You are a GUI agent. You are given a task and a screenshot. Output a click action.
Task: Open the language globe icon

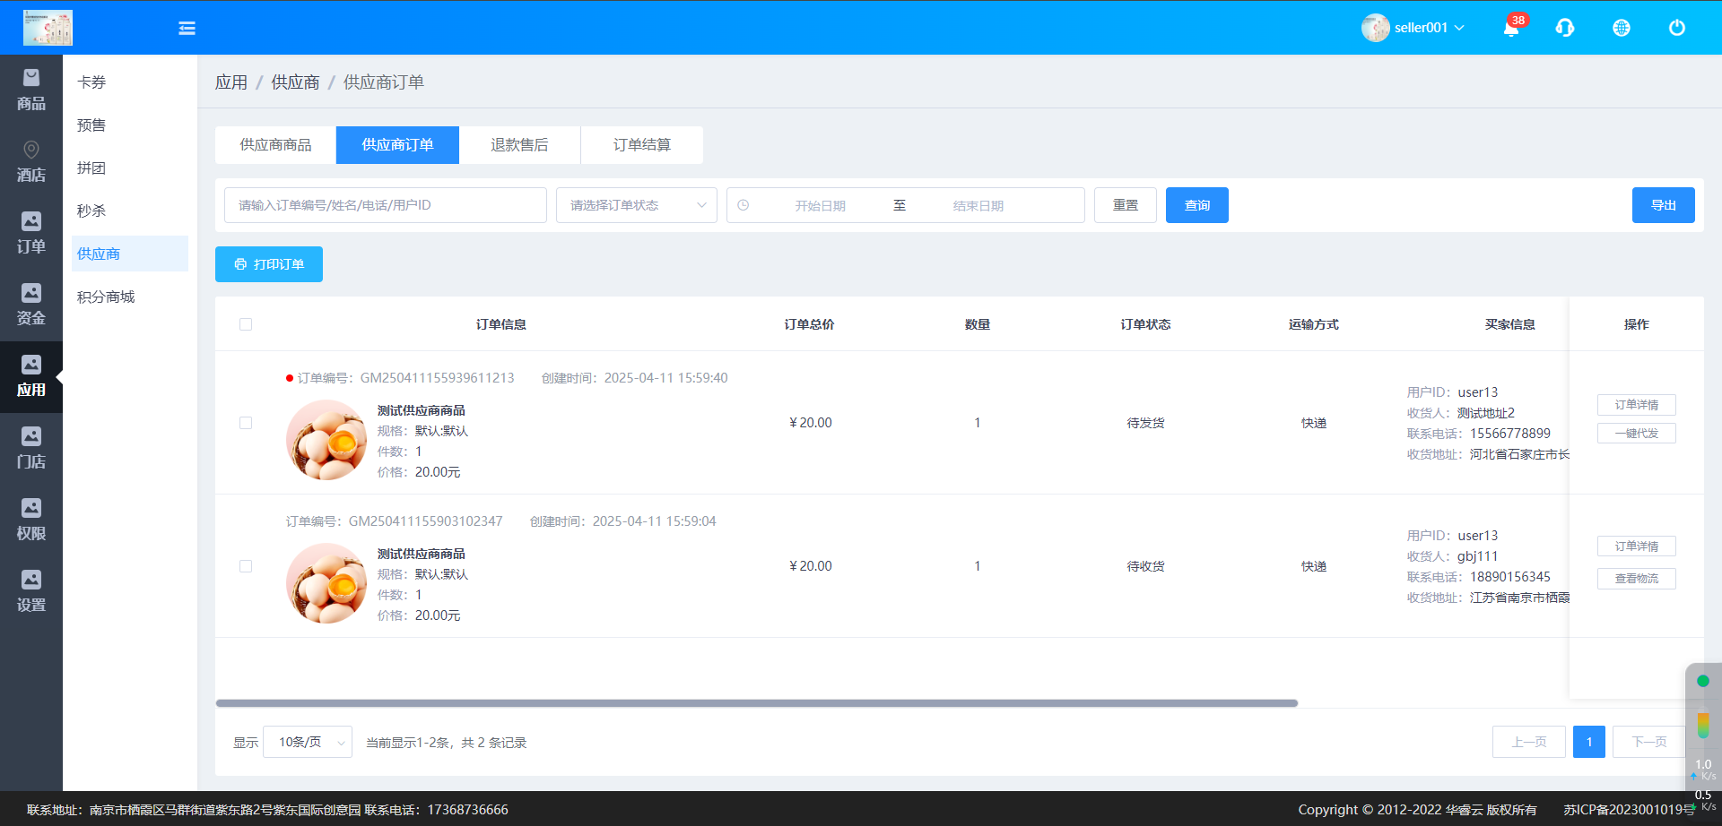[x=1621, y=29]
